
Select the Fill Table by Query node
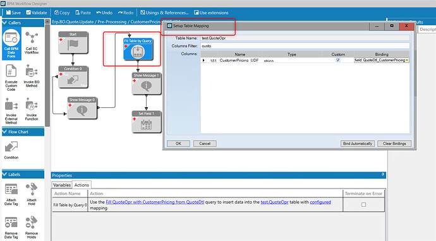tap(138, 49)
